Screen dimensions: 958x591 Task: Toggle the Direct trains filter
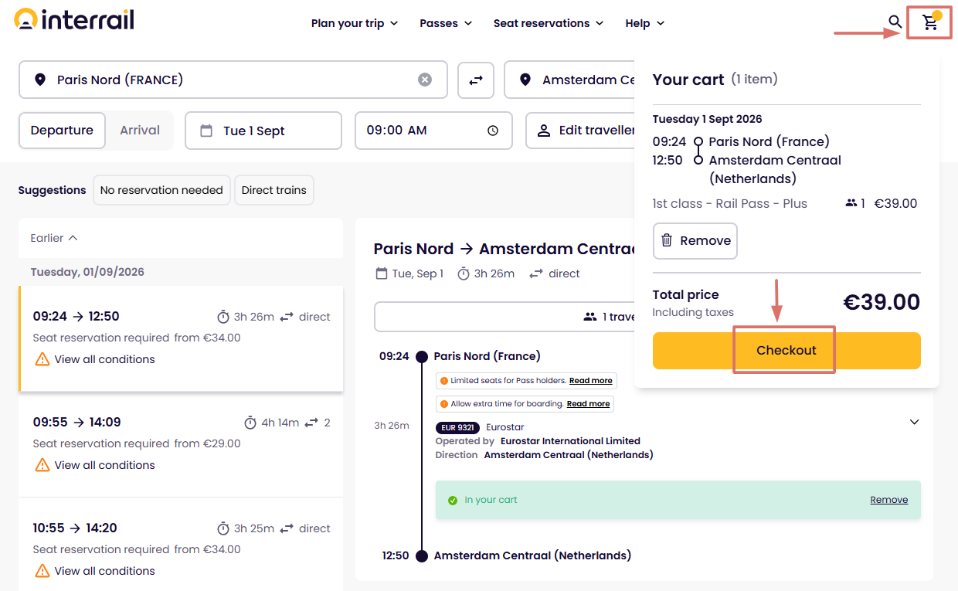pyautogui.click(x=274, y=190)
